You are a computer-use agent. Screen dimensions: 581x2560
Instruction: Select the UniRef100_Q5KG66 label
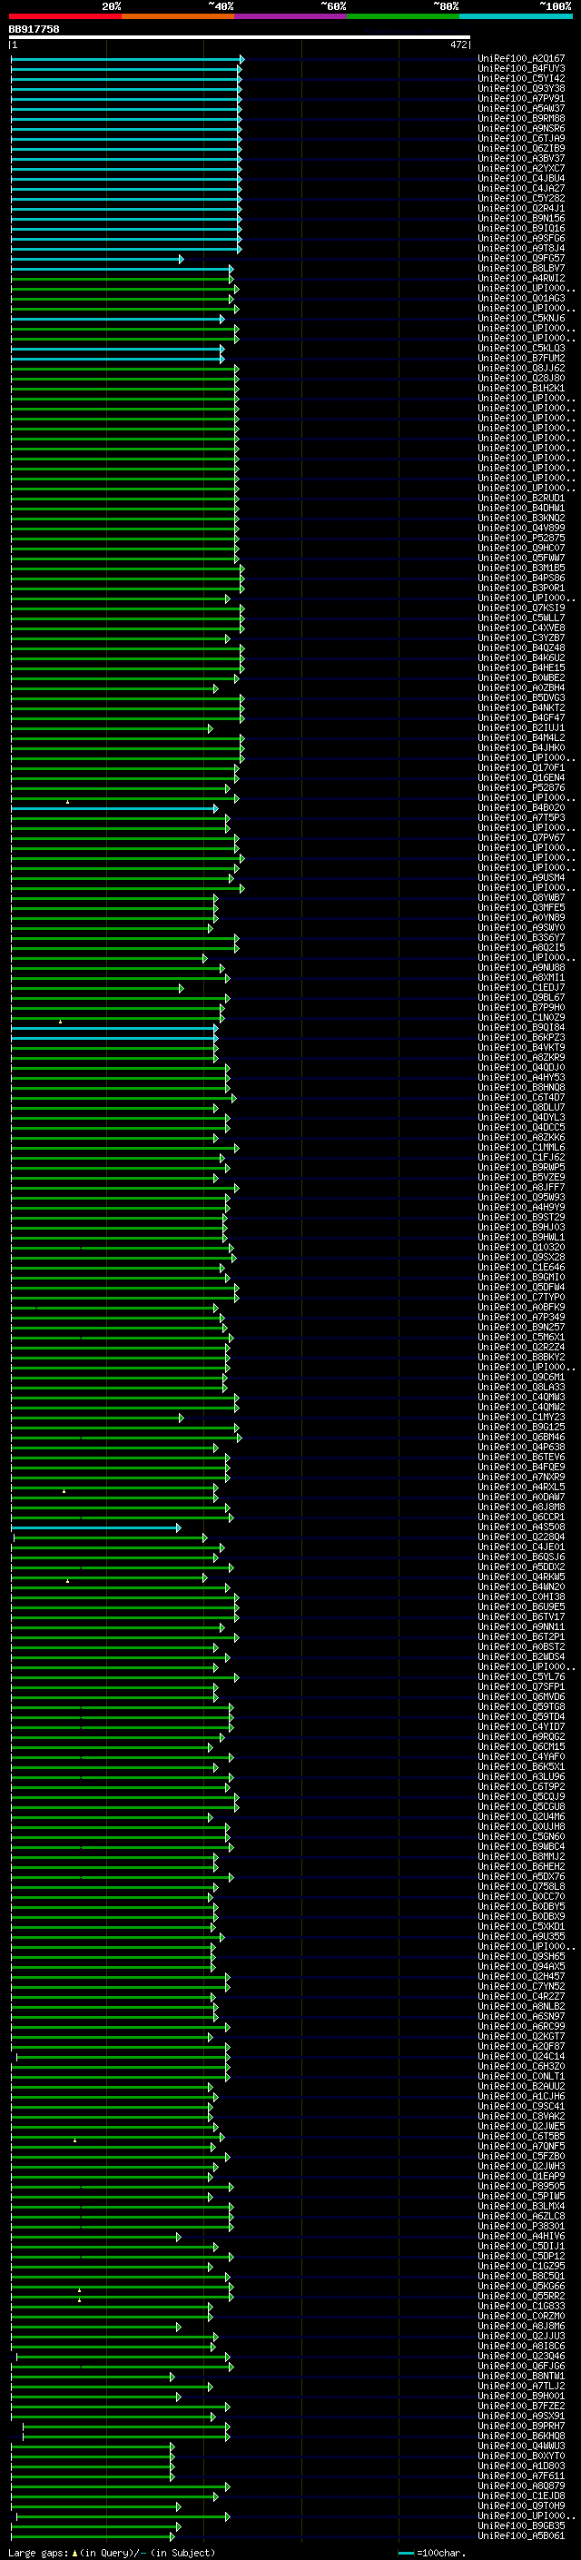click(x=521, y=2286)
